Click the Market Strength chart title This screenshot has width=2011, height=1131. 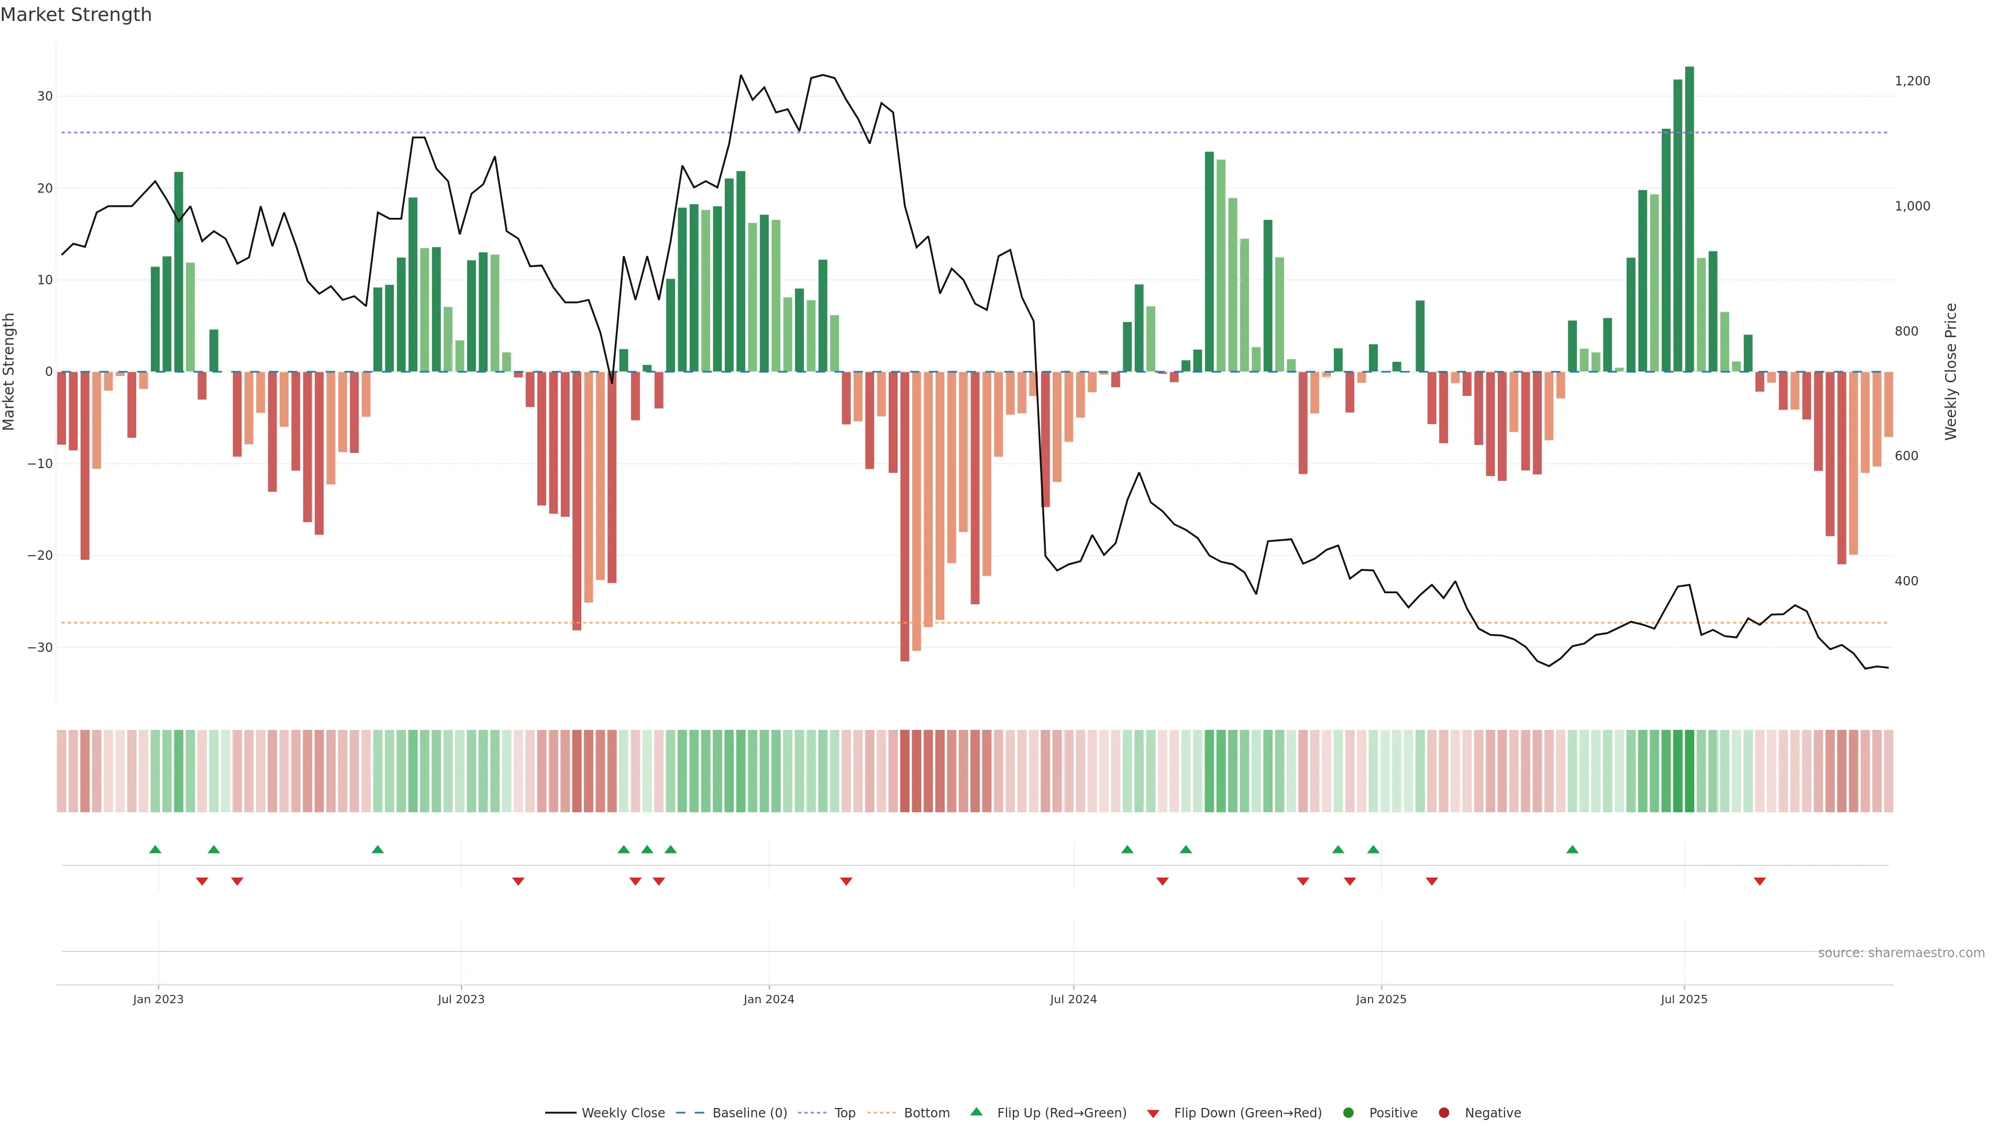[76, 15]
